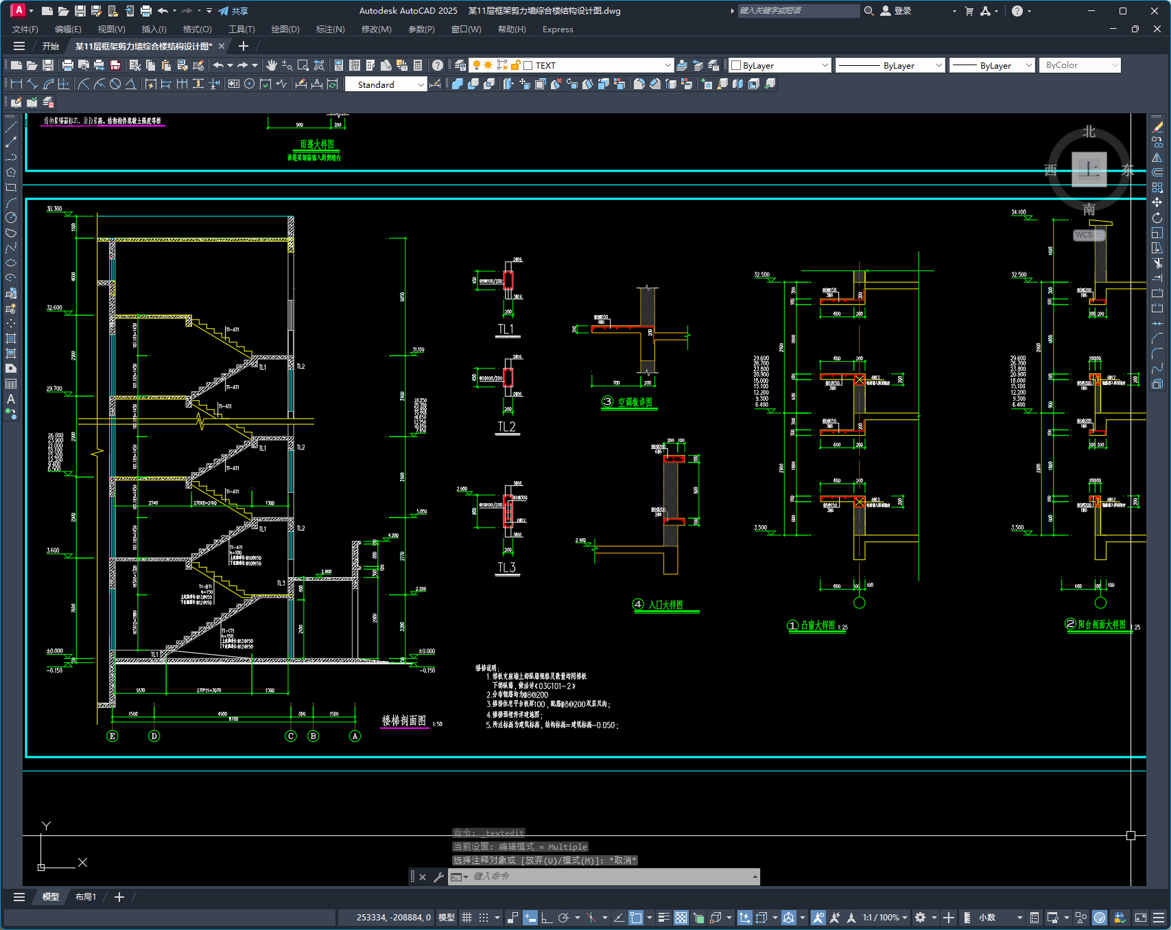
Task: Add a new drawing tab
Action: point(243,46)
